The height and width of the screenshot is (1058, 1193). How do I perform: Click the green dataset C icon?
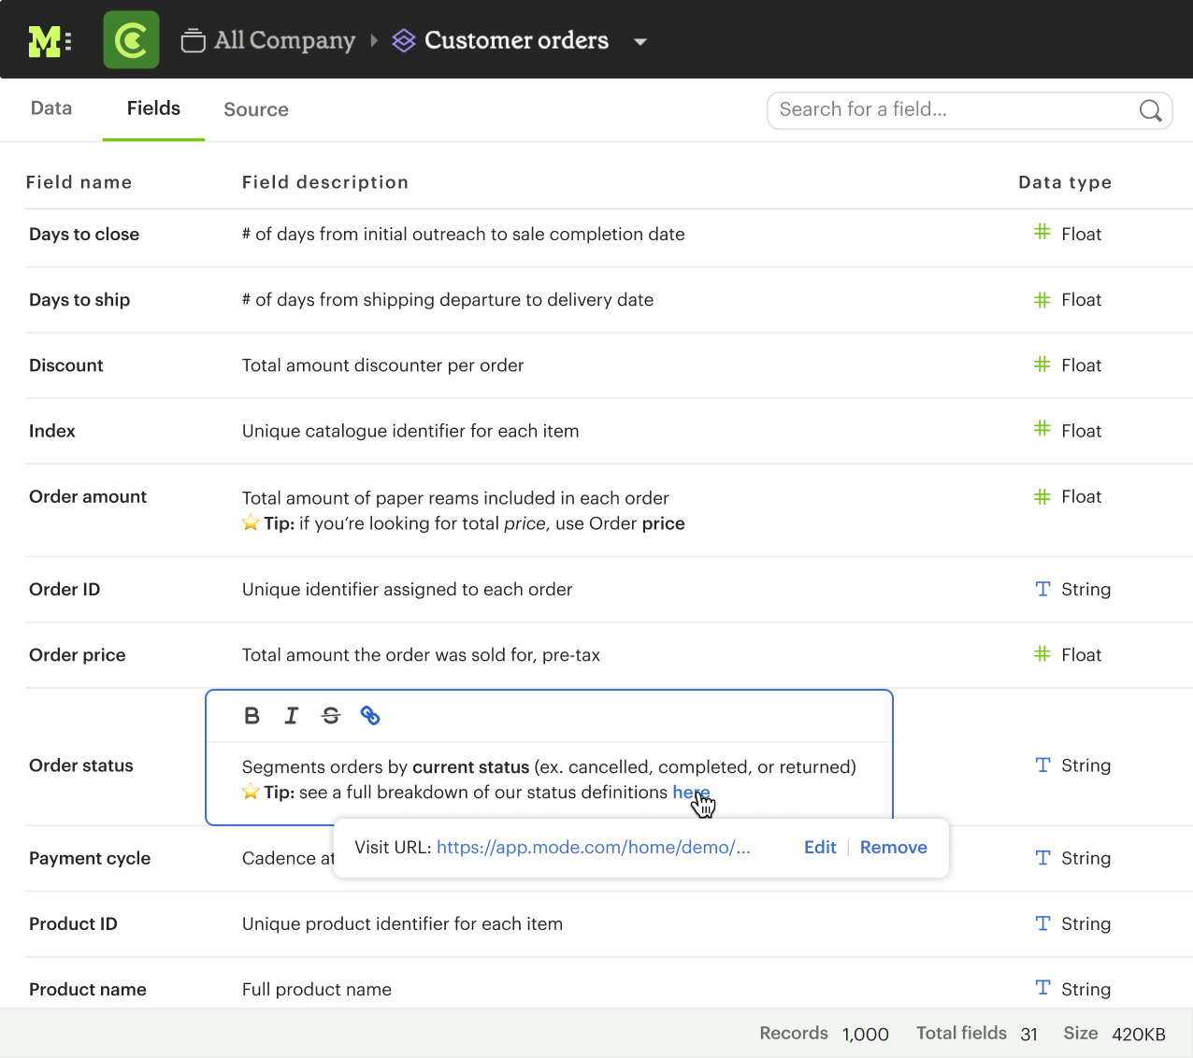coord(131,39)
